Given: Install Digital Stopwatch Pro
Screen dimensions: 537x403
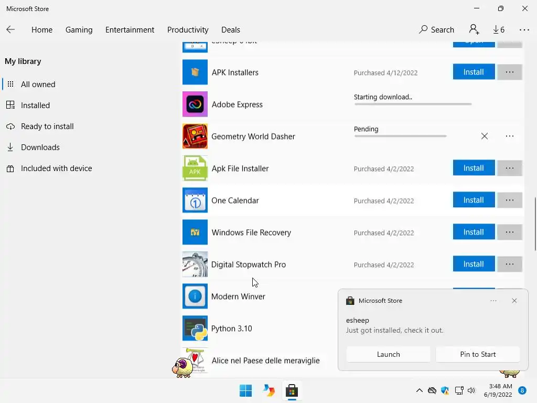Looking at the screenshot, I should pyautogui.click(x=474, y=264).
